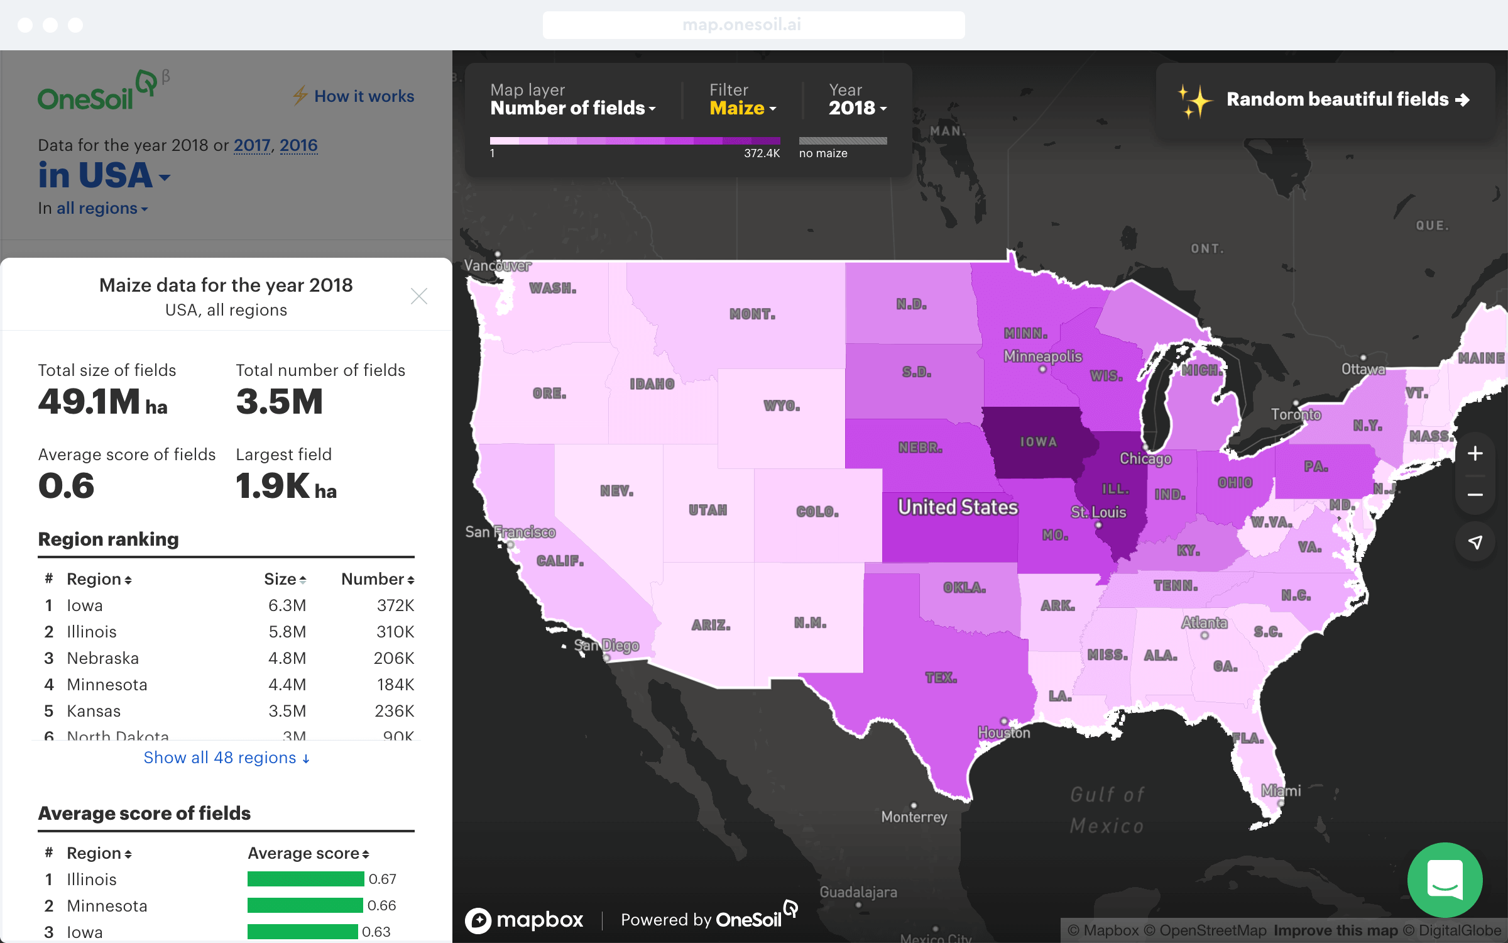
Task: Sort Region ranking by Region column
Action: [x=99, y=579]
